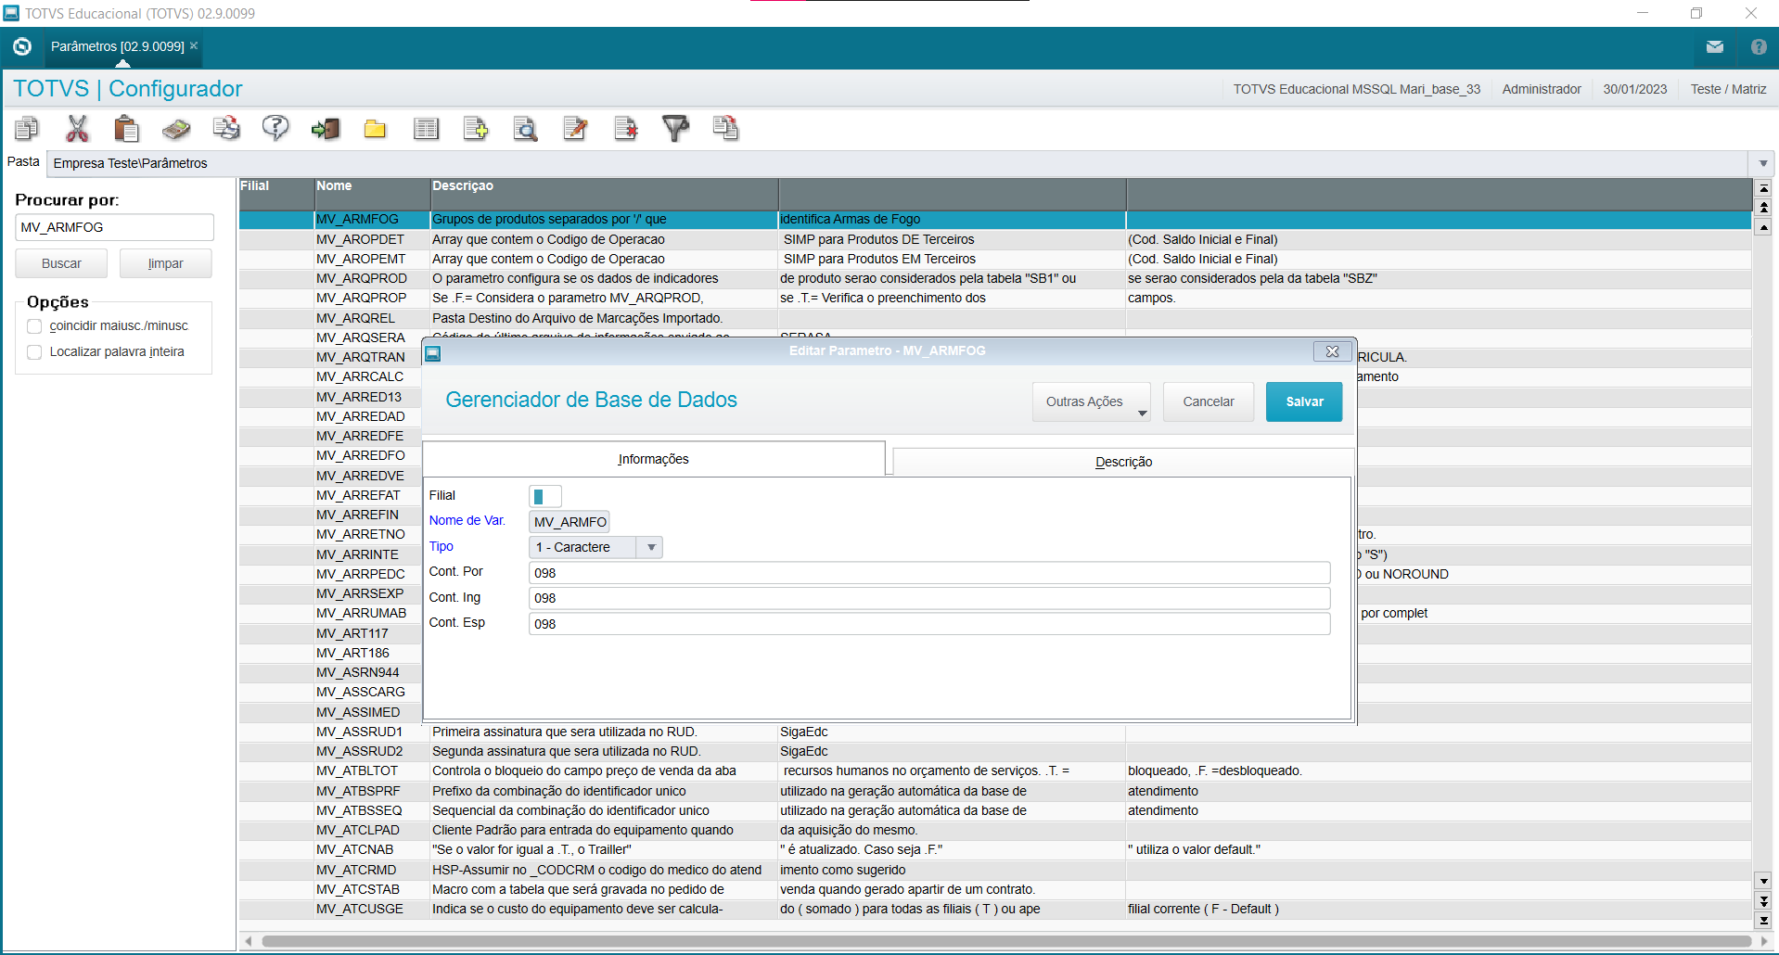Click the Filial input field in dialog

click(545, 496)
